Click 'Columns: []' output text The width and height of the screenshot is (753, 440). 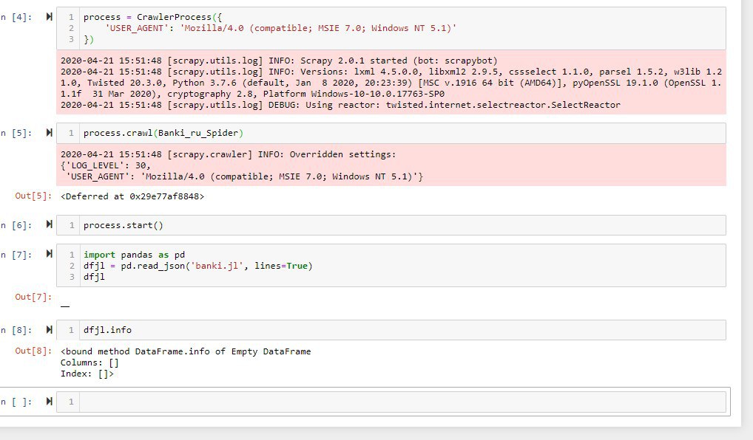point(90,362)
